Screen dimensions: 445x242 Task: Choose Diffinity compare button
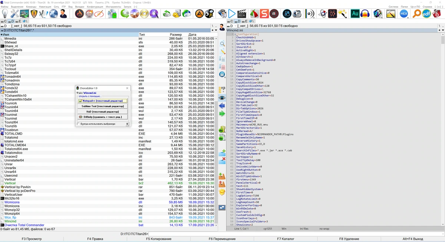(102, 117)
